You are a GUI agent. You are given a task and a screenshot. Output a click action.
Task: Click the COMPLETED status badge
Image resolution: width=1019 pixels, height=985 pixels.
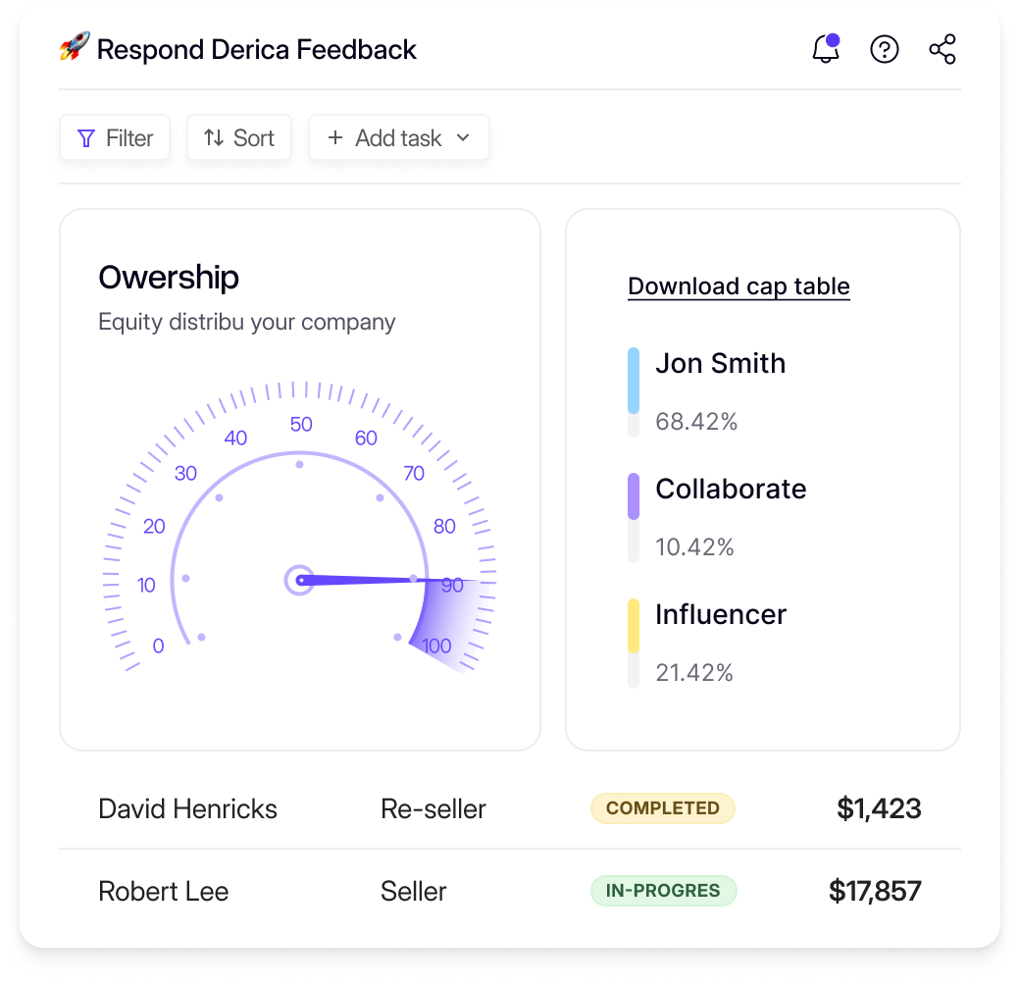click(x=663, y=808)
